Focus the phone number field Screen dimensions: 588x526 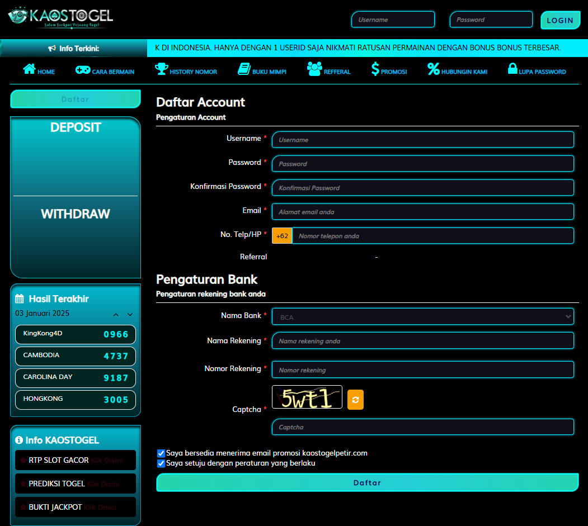(433, 236)
